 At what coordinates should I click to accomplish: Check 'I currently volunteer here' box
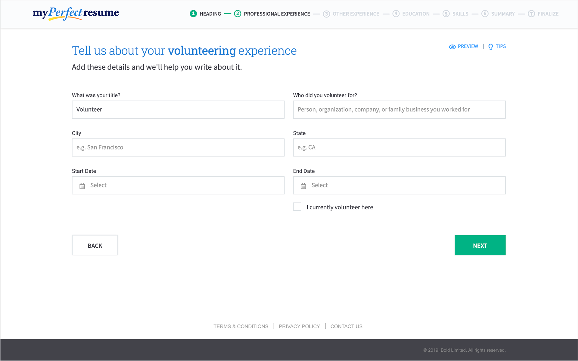[x=297, y=207]
